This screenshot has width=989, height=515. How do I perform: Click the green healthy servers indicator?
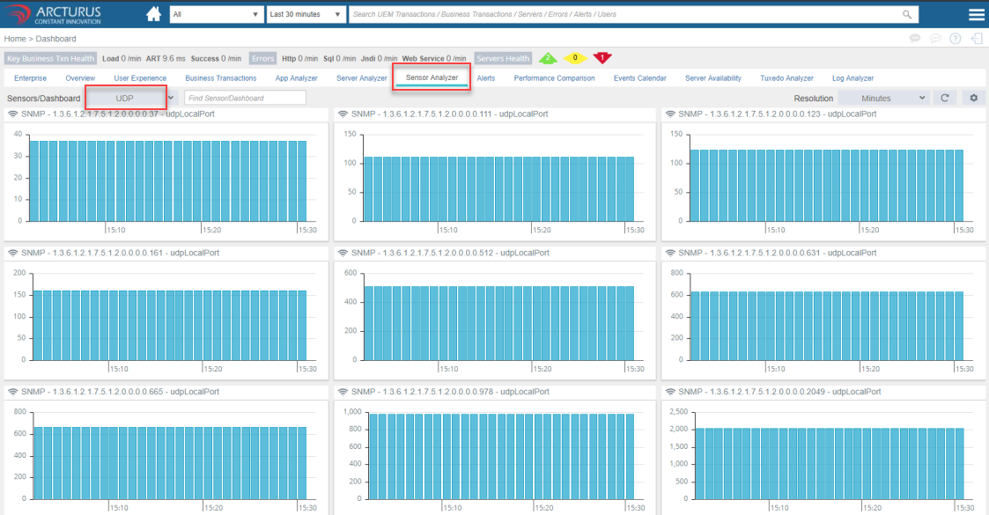(548, 58)
